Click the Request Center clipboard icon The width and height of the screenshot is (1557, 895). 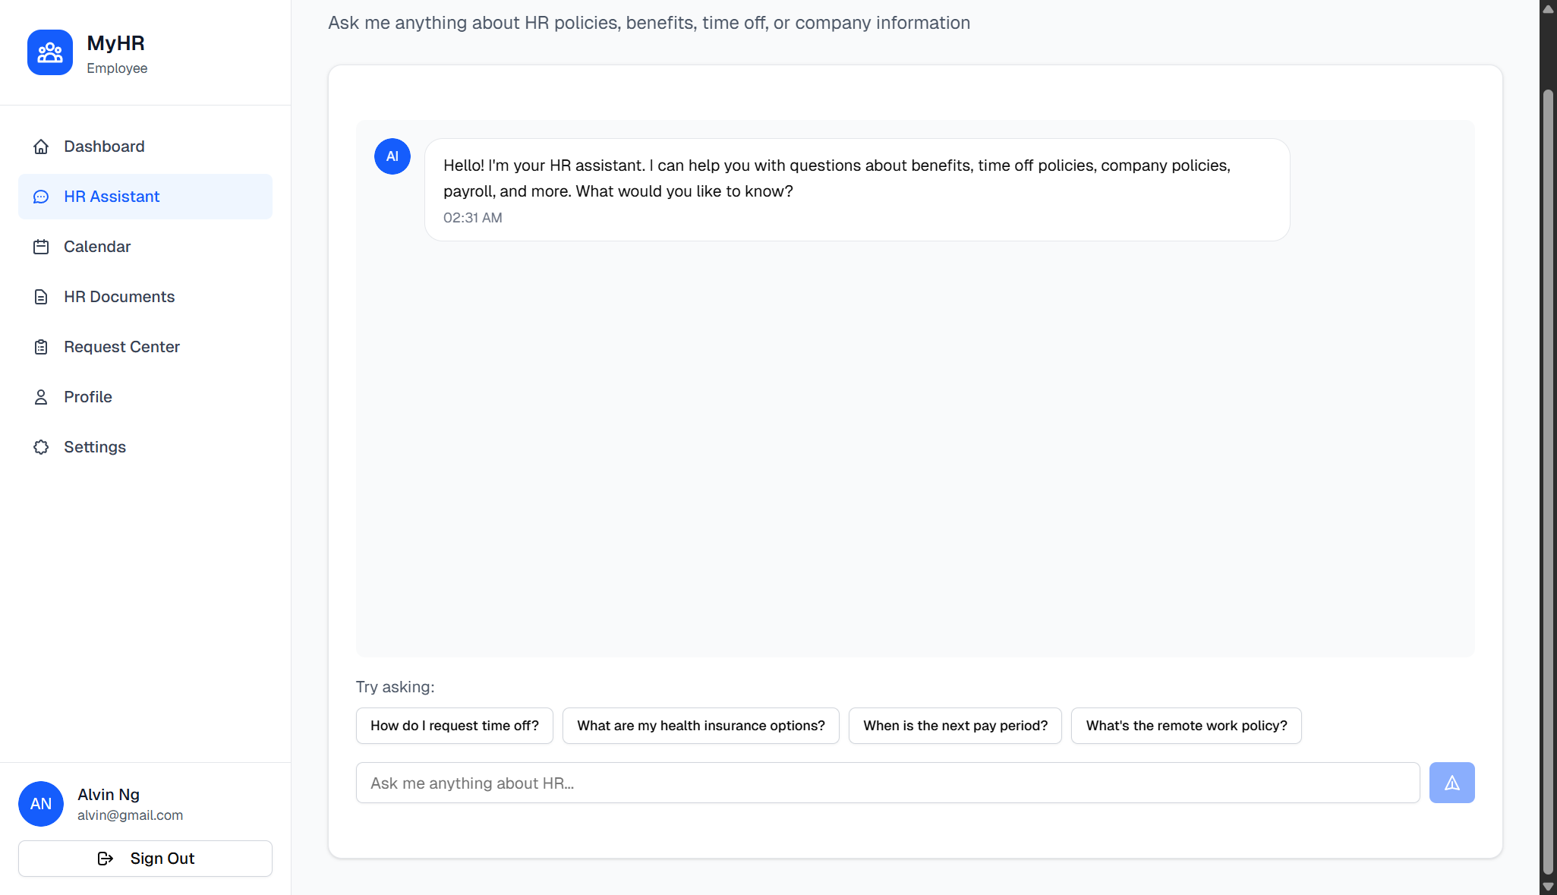point(41,347)
